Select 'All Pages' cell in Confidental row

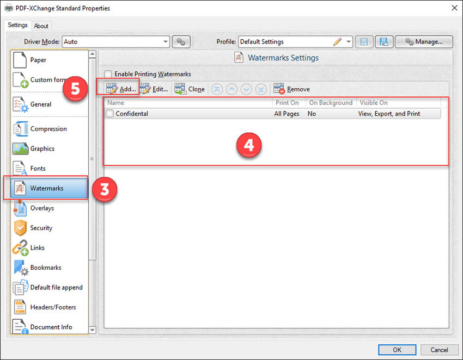click(x=287, y=114)
